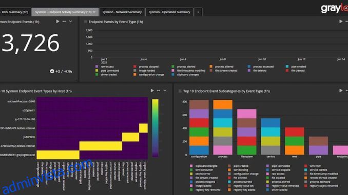Click the service stacked bar

[x=270, y=137]
